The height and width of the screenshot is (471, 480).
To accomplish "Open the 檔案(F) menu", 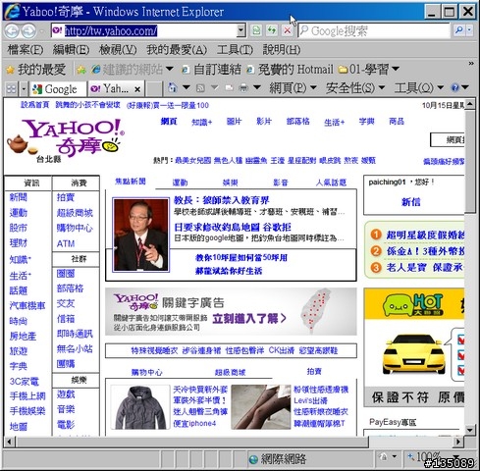I will [26, 50].
